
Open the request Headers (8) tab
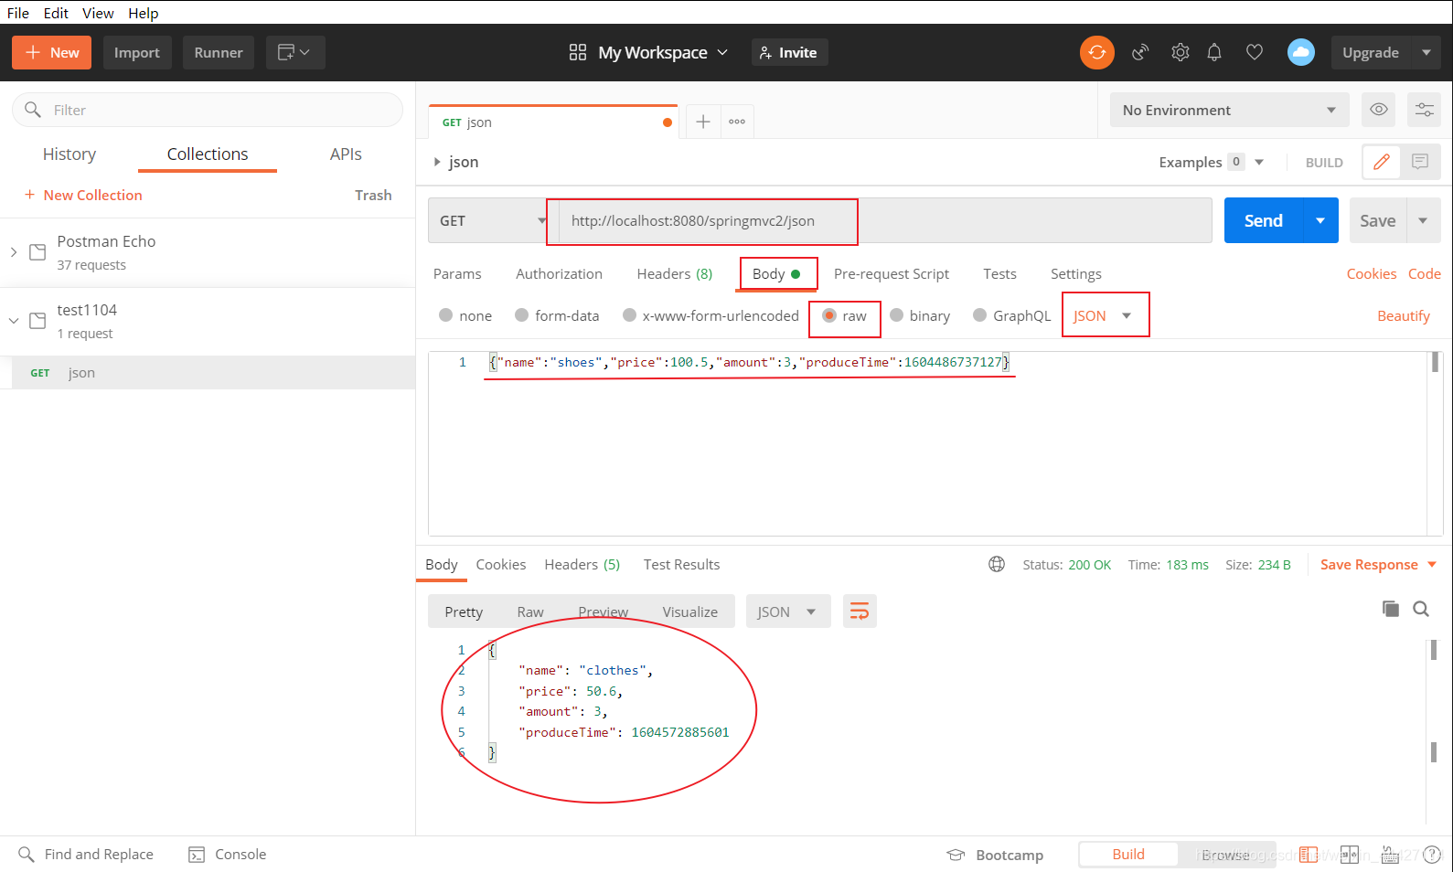tap(675, 273)
